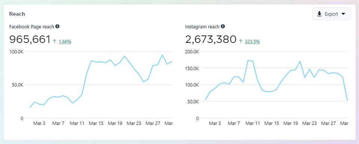Select the 2,673,380 Instagram reach total

[211, 39]
